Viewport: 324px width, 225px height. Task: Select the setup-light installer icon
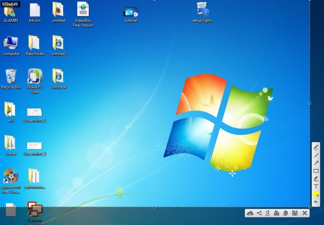click(203, 12)
